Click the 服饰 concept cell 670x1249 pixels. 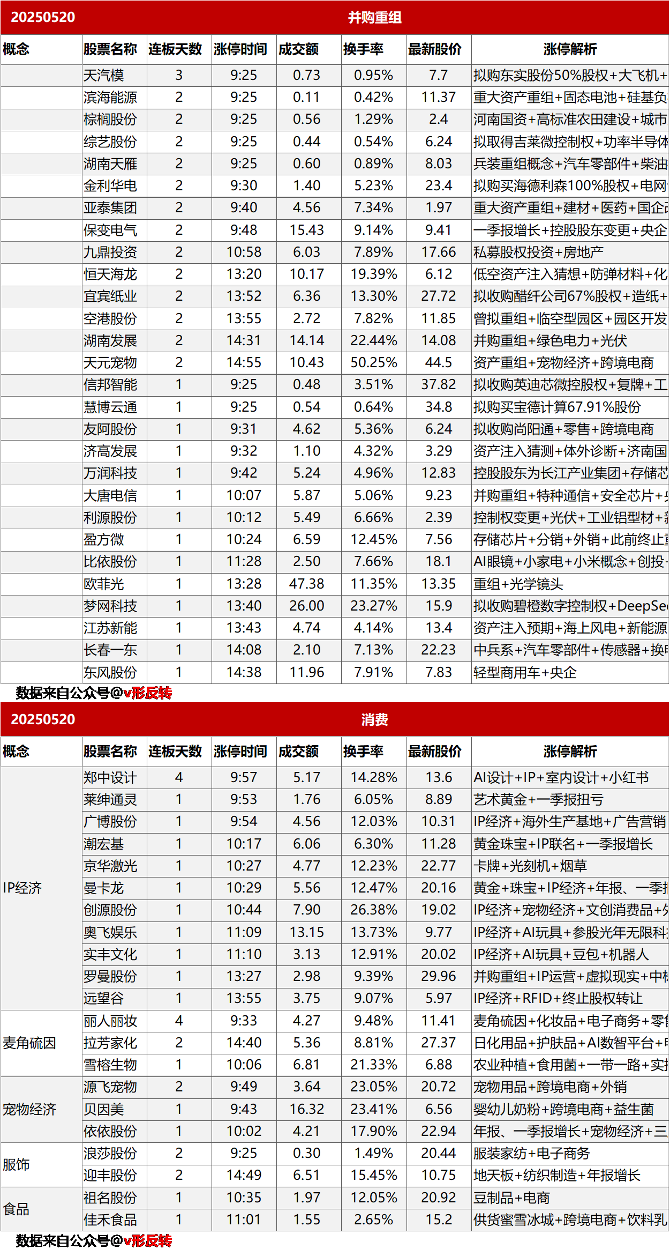(x=41, y=1164)
